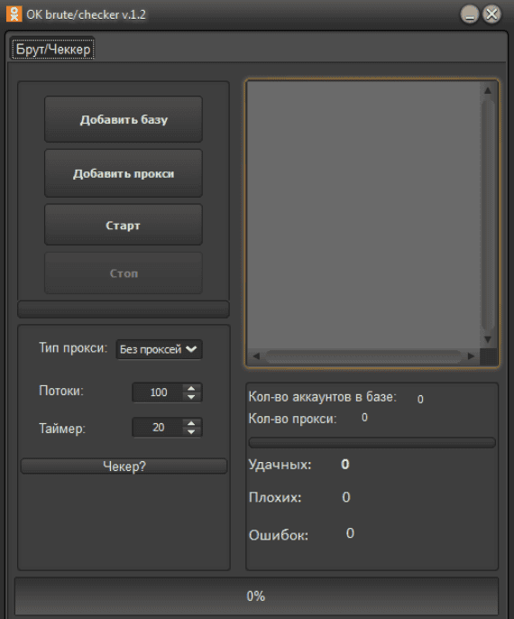Click the Удачных counter label

click(280, 465)
